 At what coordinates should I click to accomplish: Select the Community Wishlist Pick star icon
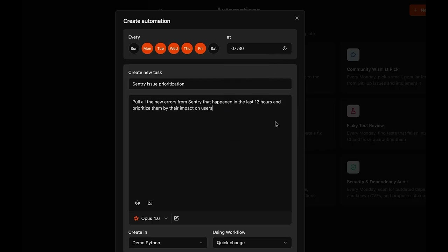coord(353,55)
